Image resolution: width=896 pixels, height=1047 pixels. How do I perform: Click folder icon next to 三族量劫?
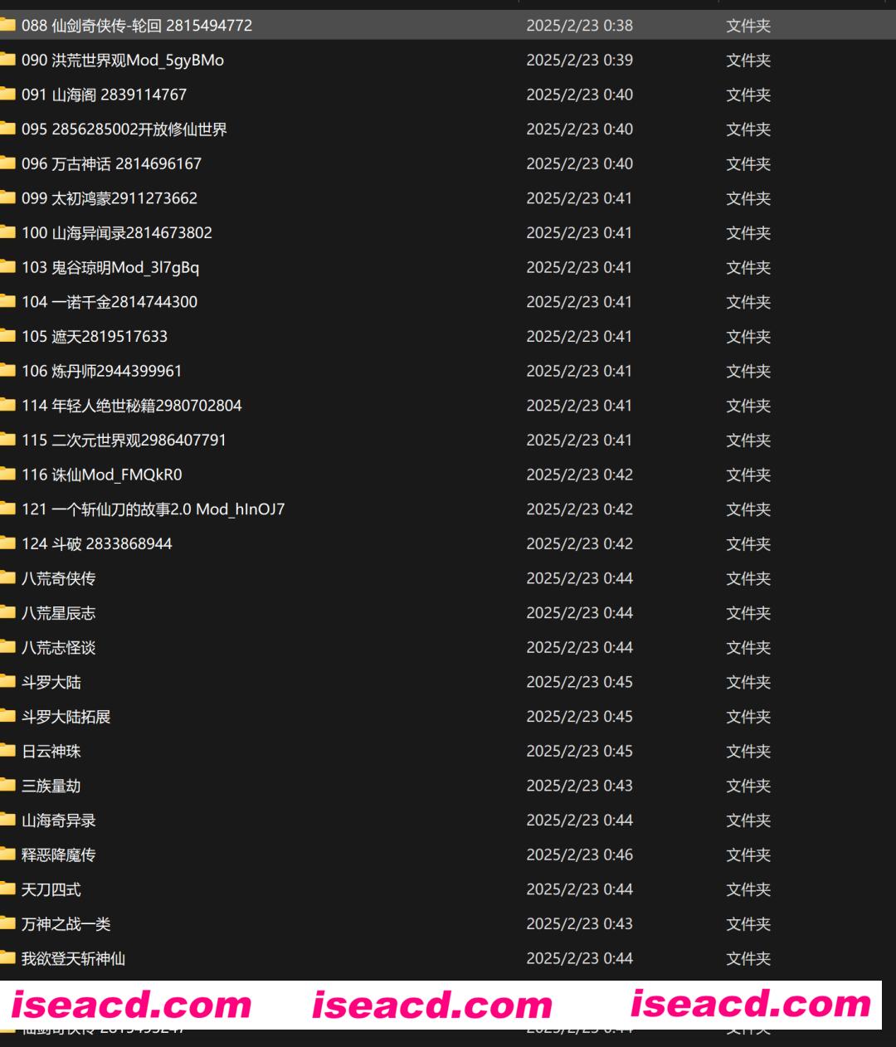(7, 786)
